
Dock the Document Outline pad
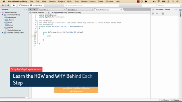coord(175,9)
